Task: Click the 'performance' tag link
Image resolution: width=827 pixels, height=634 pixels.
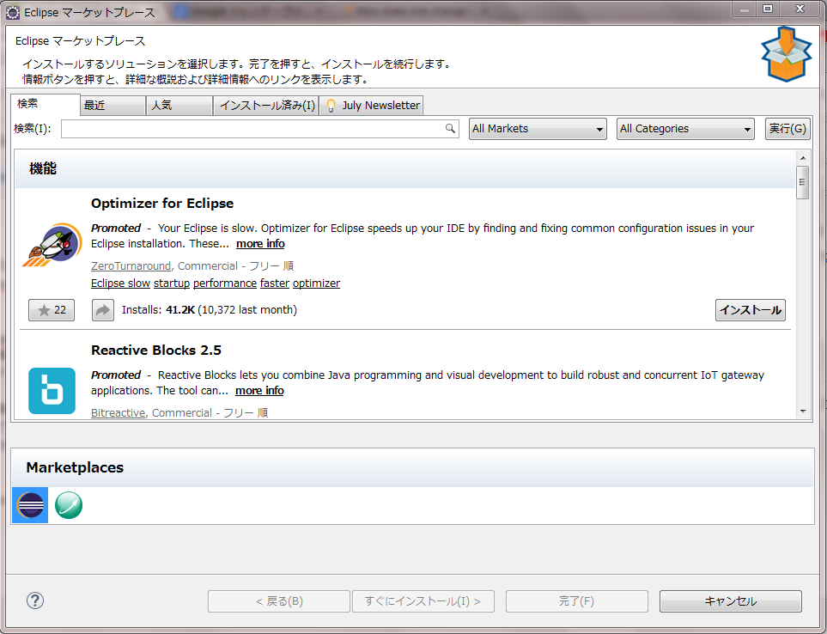Action: click(225, 283)
